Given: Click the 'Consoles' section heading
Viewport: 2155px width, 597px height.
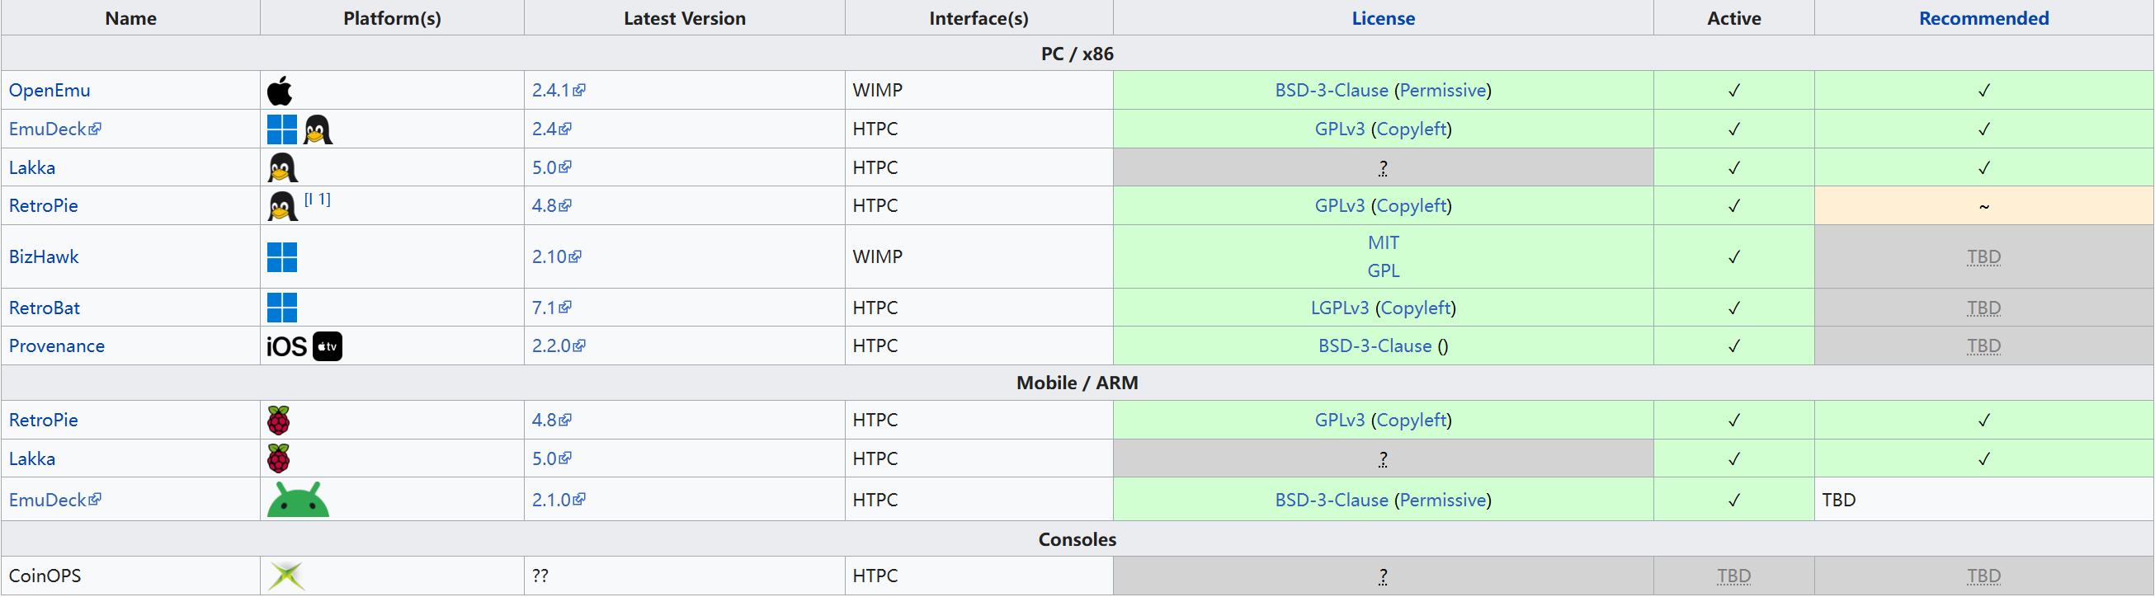Looking at the screenshot, I should (x=1077, y=539).
